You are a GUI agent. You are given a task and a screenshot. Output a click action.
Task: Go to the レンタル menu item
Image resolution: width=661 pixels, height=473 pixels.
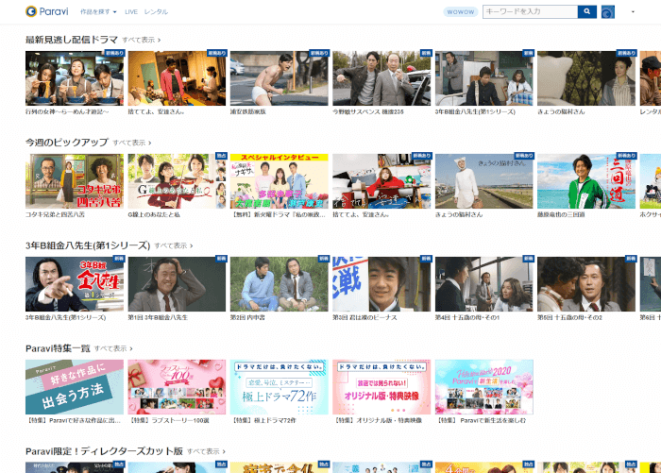156,11
